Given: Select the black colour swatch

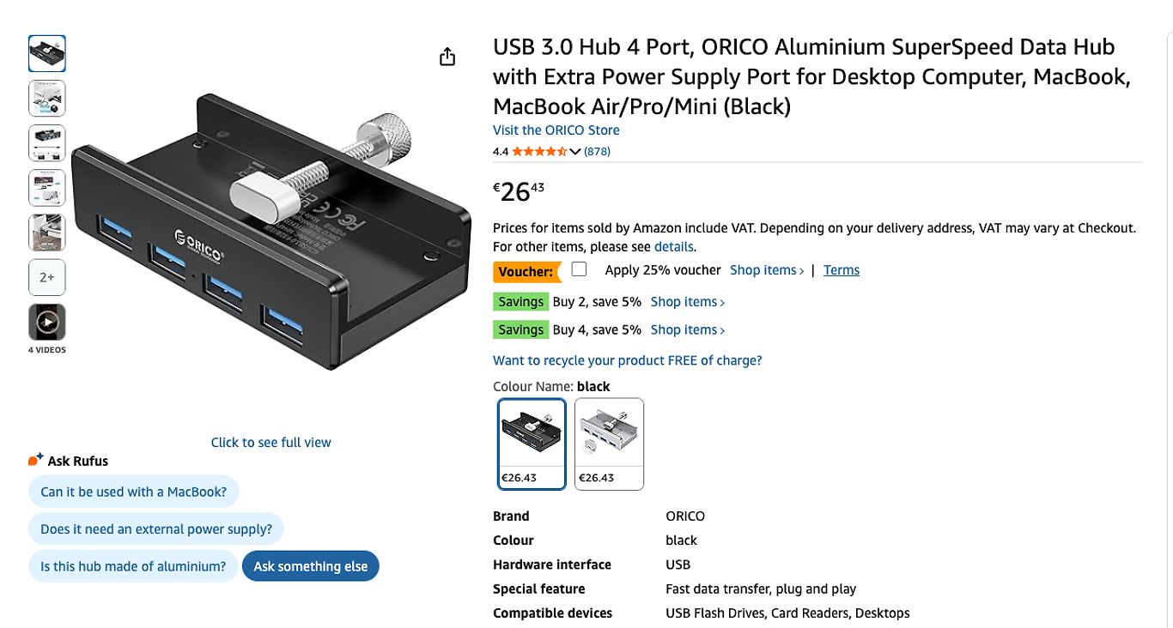Looking at the screenshot, I should point(532,443).
